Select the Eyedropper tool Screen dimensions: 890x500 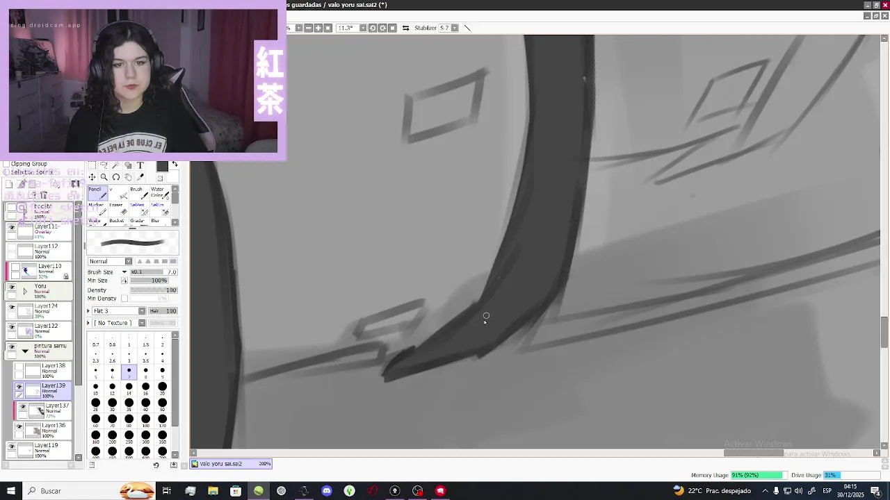140,177
